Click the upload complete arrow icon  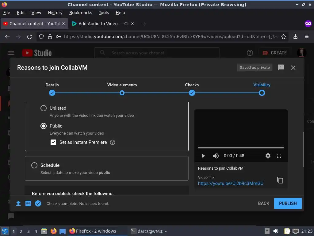18,203
